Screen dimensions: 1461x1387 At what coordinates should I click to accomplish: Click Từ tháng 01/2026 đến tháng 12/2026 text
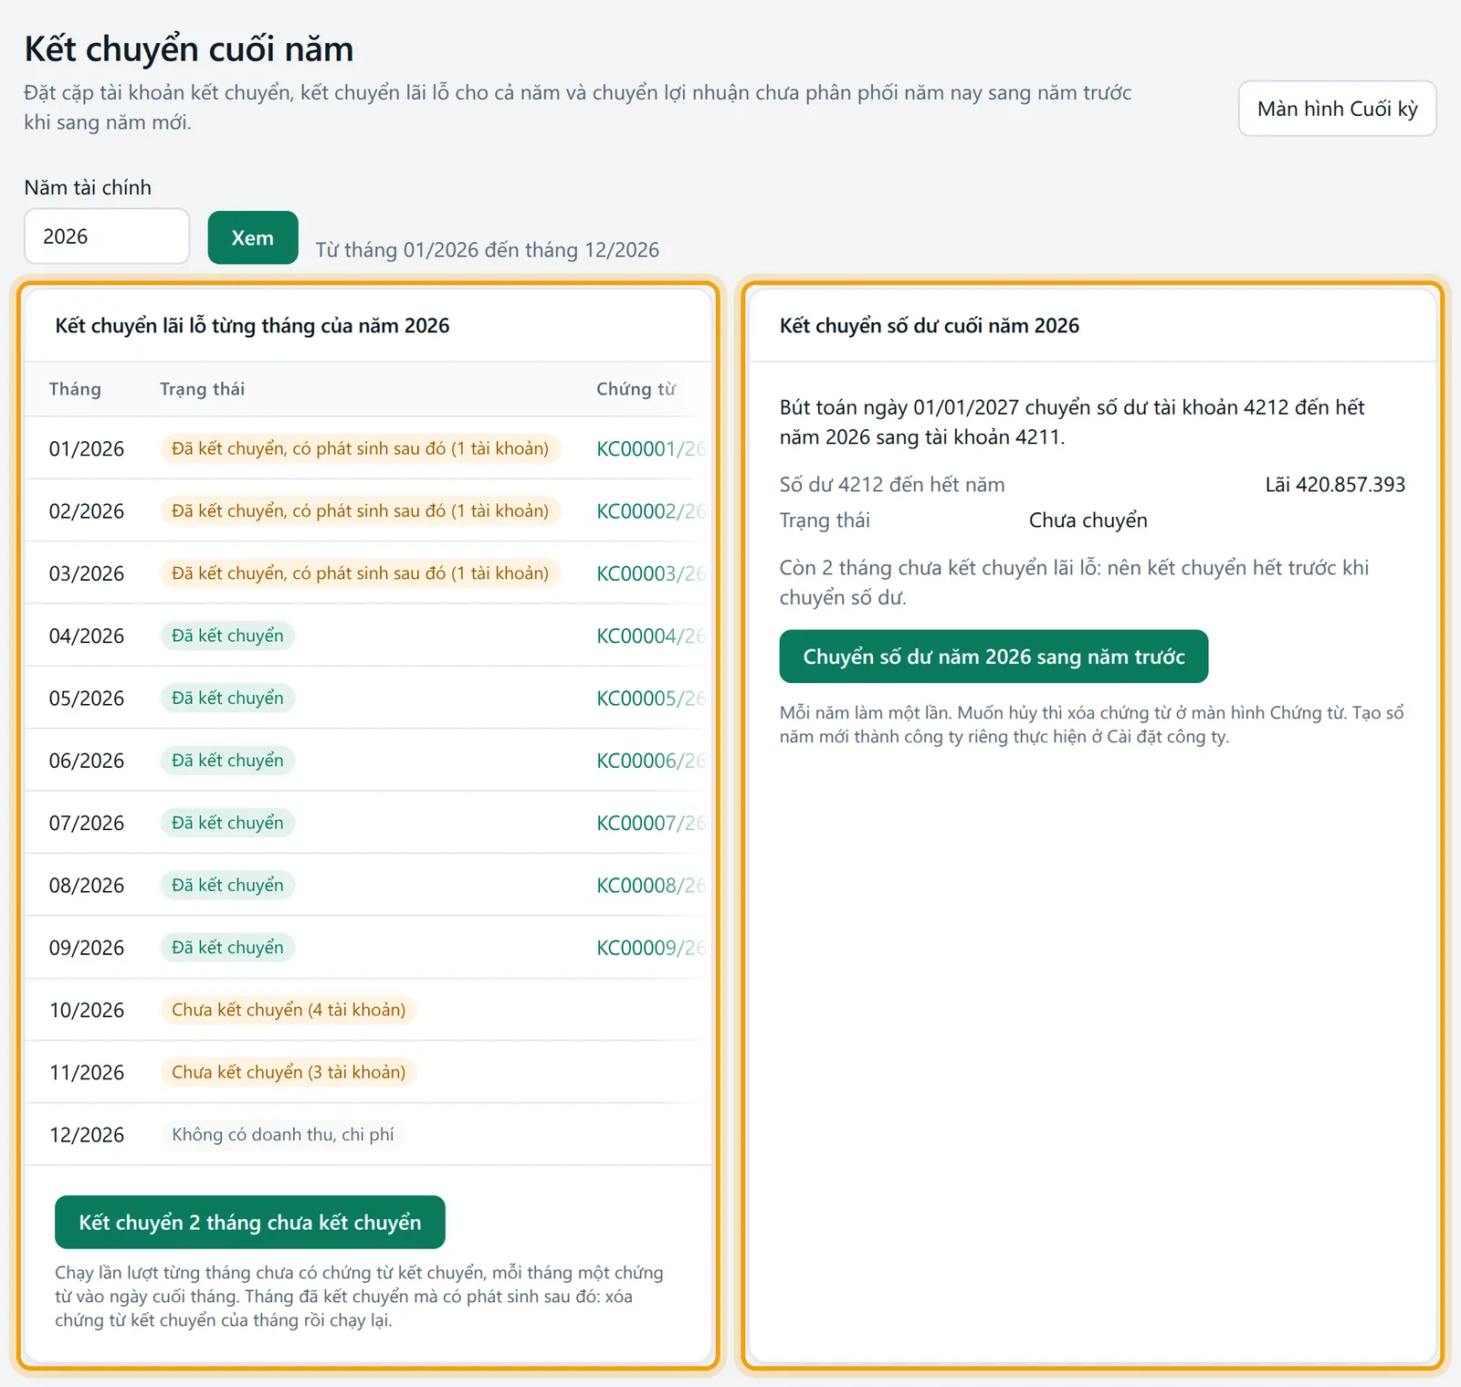(x=488, y=250)
